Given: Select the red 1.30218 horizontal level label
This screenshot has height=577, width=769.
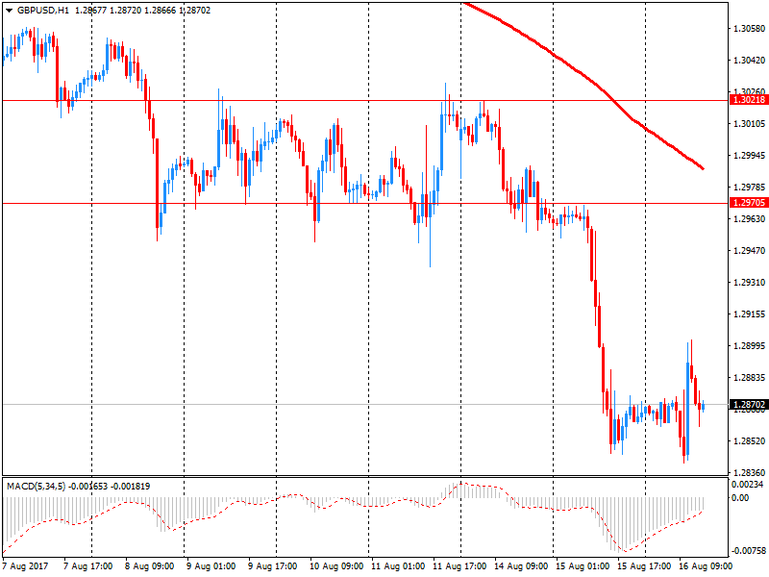Looking at the screenshot, I should 749,100.
